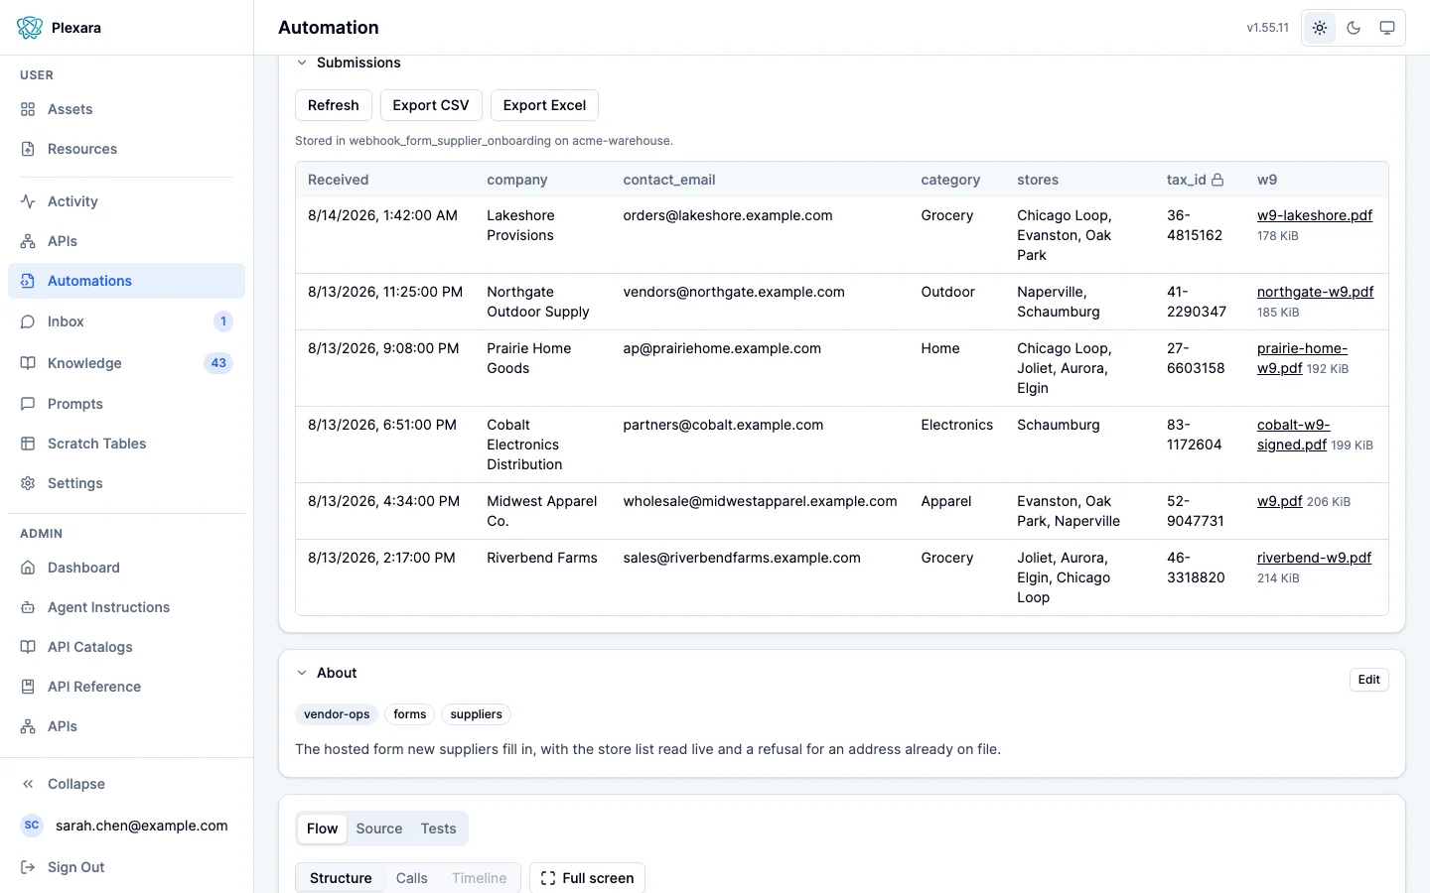
Task: Click the Plexara logo icon
Action: coord(30,28)
